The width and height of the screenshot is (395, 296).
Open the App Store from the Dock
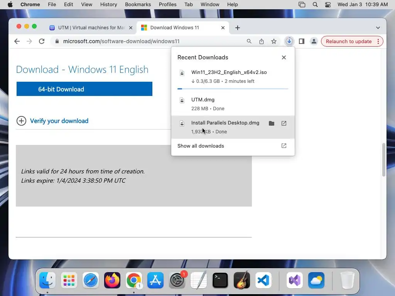[x=155, y=280]
